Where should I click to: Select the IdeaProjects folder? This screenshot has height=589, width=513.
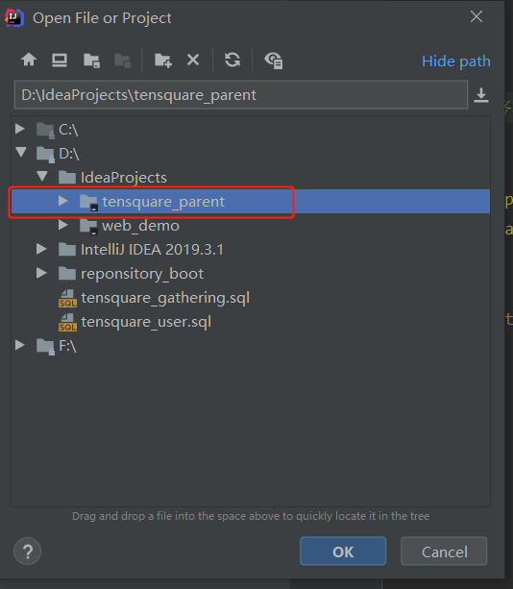pos(251,178)
